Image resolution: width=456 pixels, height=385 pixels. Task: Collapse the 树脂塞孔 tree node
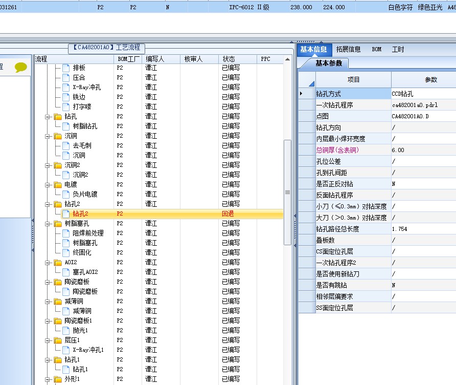47,224
